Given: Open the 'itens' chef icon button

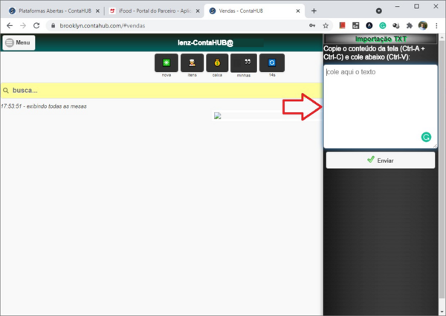Looking at the screenshot, I should pos(192,63).
